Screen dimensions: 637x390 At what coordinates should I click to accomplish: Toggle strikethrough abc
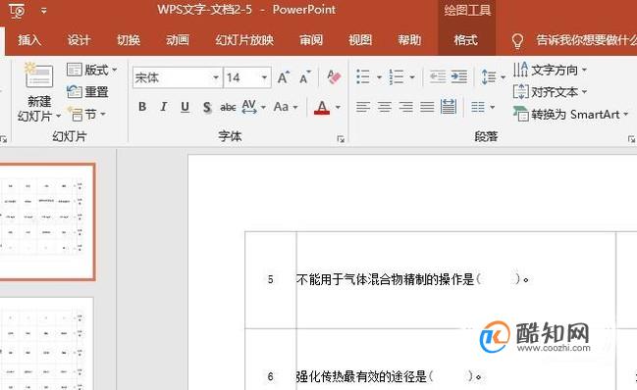tap(228, 107)
